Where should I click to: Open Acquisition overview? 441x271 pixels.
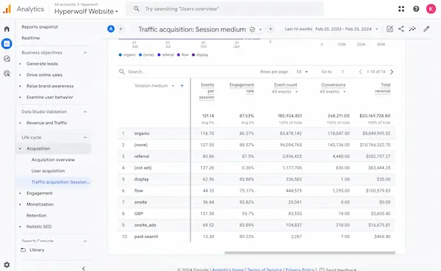tap(53, 159)
